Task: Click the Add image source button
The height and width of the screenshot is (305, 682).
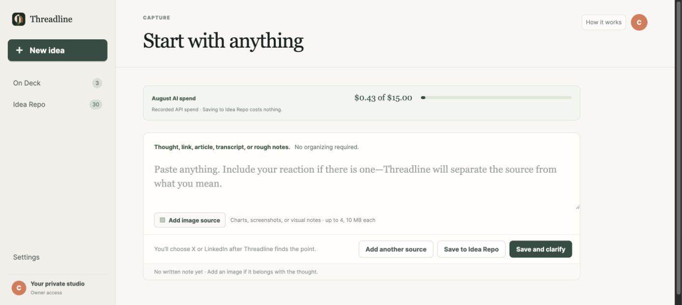Action: [x=190, y=220]
